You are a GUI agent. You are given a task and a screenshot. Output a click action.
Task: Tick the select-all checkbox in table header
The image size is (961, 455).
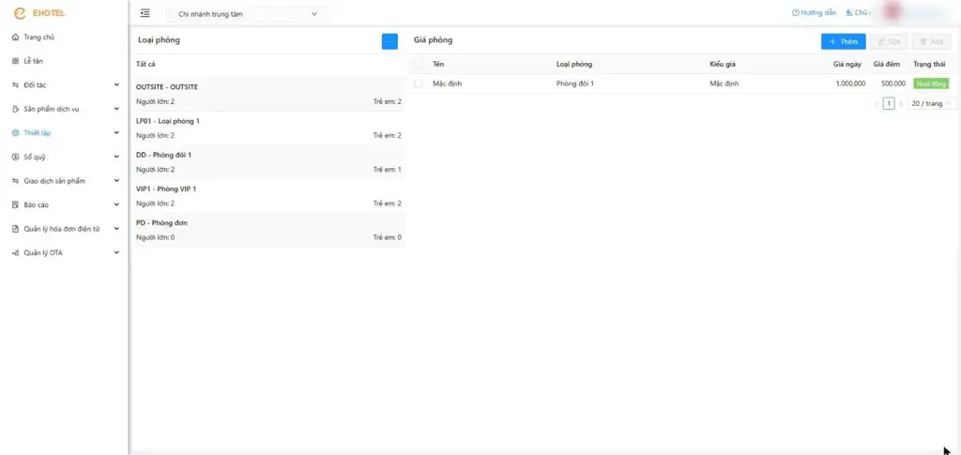pos(419,64)
